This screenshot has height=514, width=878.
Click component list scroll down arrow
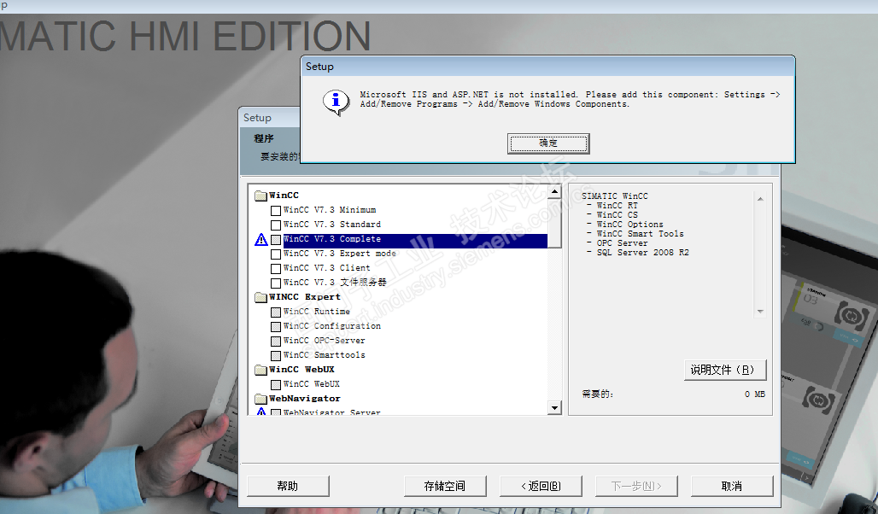(554, 407)
